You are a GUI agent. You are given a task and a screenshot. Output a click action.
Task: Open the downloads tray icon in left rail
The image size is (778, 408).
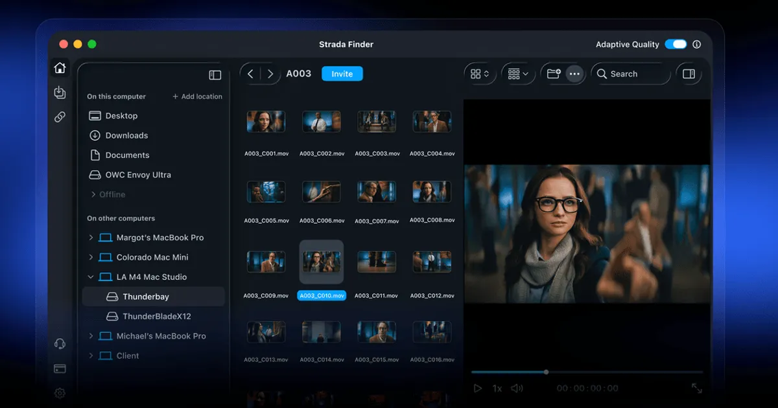[x=60, y=93]
